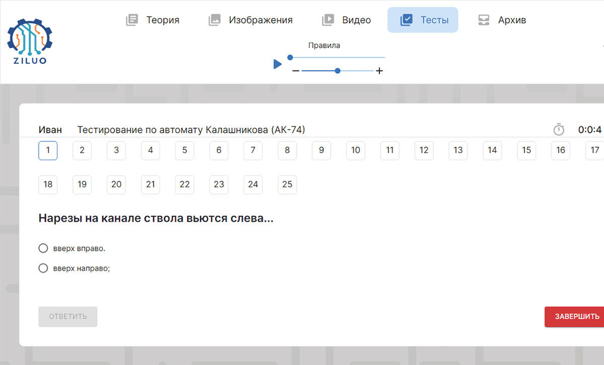This screenshot has width=604, height=365.
Task: Choose the "вверх направо;" radio option
Action: [43, 268]
